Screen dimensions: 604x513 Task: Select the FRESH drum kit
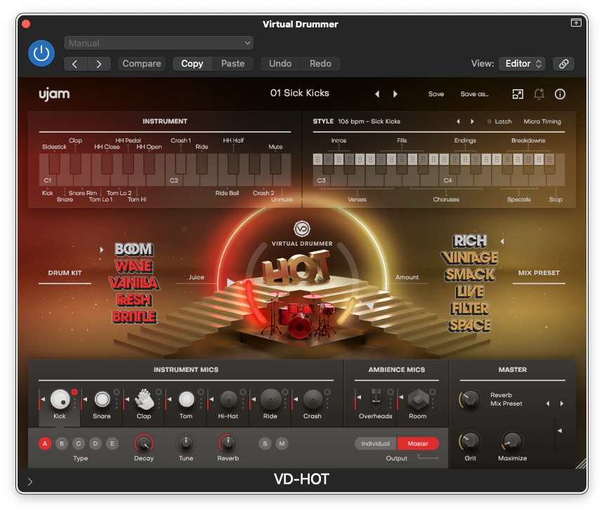pos(134,300)
